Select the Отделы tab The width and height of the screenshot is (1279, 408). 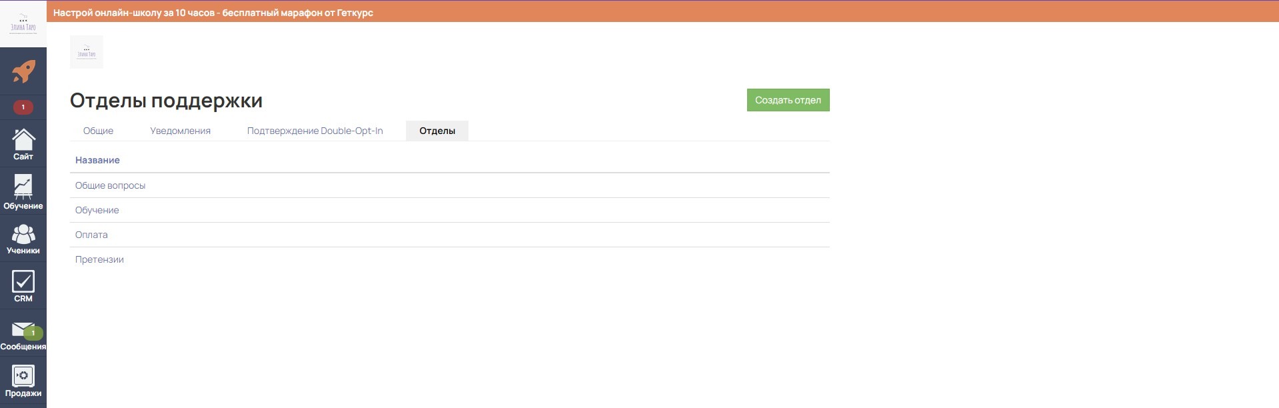[437, 131]
